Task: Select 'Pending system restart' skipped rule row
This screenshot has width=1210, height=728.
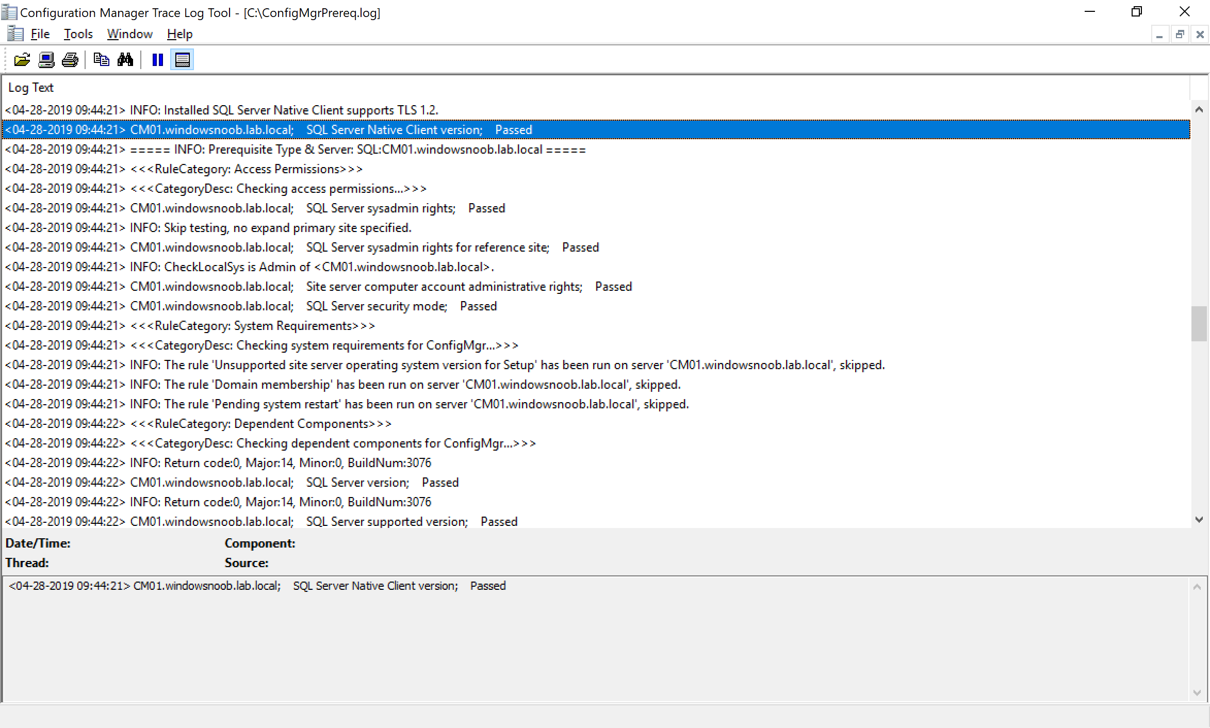Action: click(596, 404)
